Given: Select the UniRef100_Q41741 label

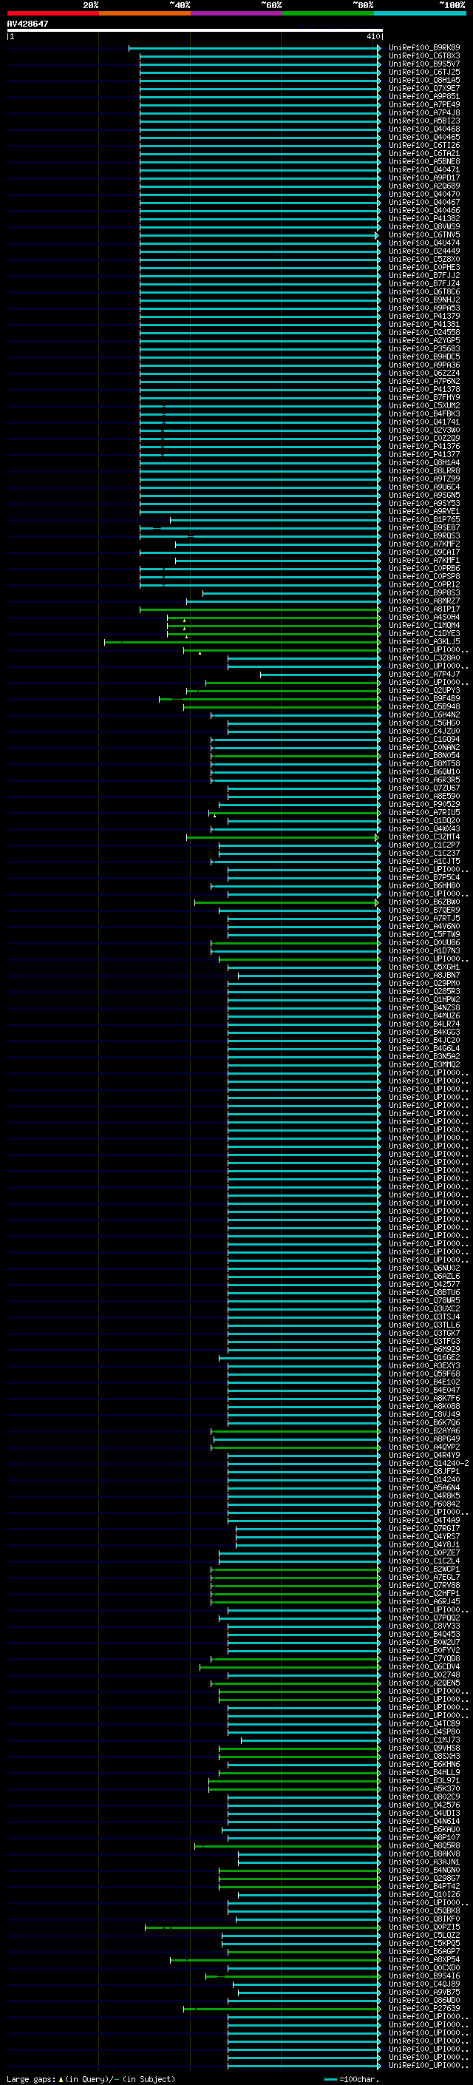Looking at the screenshot, I should point(424,422).
